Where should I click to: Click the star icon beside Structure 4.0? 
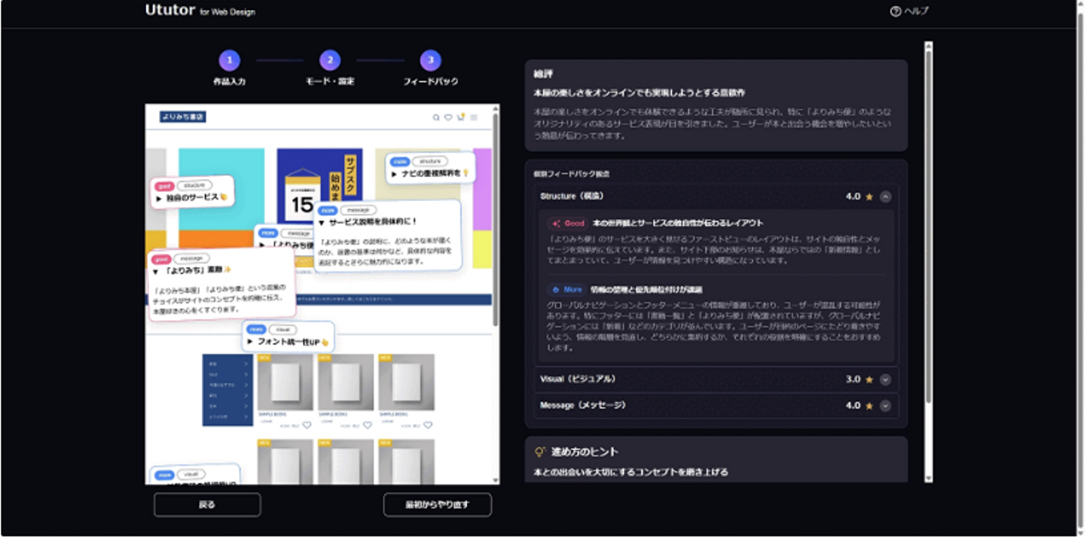tap(869, 197)
